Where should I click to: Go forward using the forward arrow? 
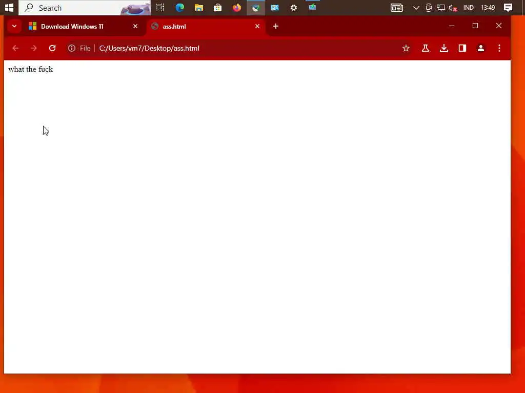[33, 48]
